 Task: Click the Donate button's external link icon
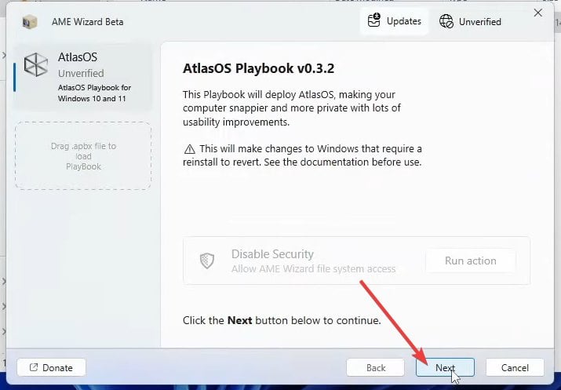(x=33, y=367)
